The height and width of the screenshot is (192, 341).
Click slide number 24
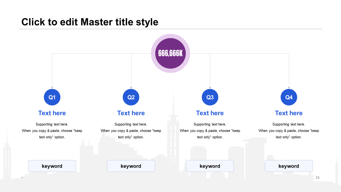pyautogui.click(x=317, y=178)
